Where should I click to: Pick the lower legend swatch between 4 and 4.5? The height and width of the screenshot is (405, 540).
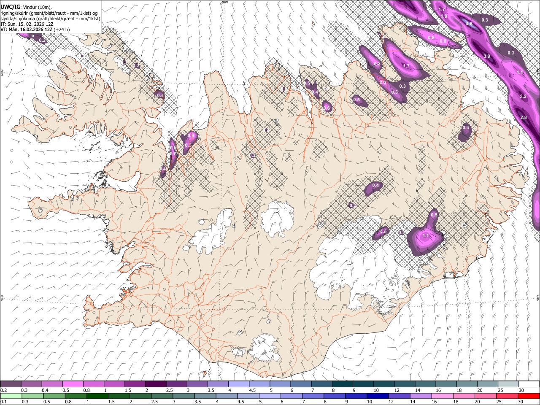coord(227,396)
